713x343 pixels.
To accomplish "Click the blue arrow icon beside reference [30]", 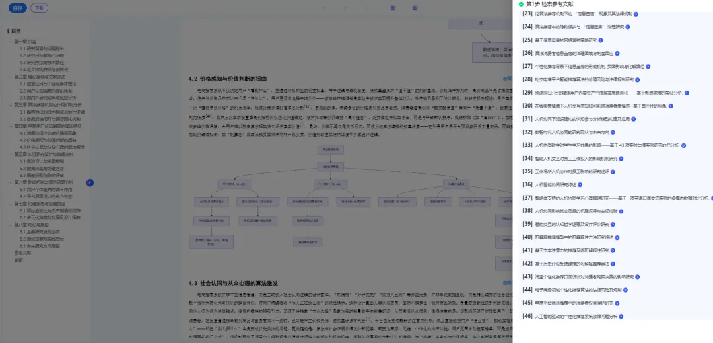I will (671, 106).
